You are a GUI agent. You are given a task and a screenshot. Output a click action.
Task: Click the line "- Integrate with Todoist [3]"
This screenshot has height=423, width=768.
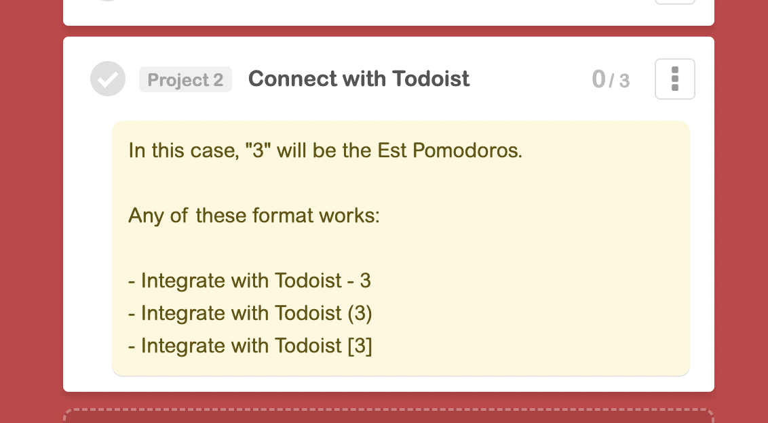pos(250,346)
